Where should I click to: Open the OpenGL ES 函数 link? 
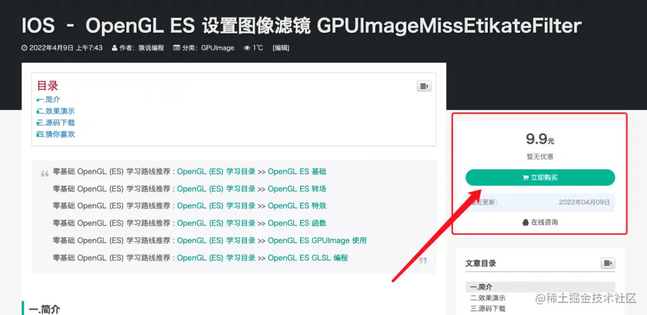point(297,223)
